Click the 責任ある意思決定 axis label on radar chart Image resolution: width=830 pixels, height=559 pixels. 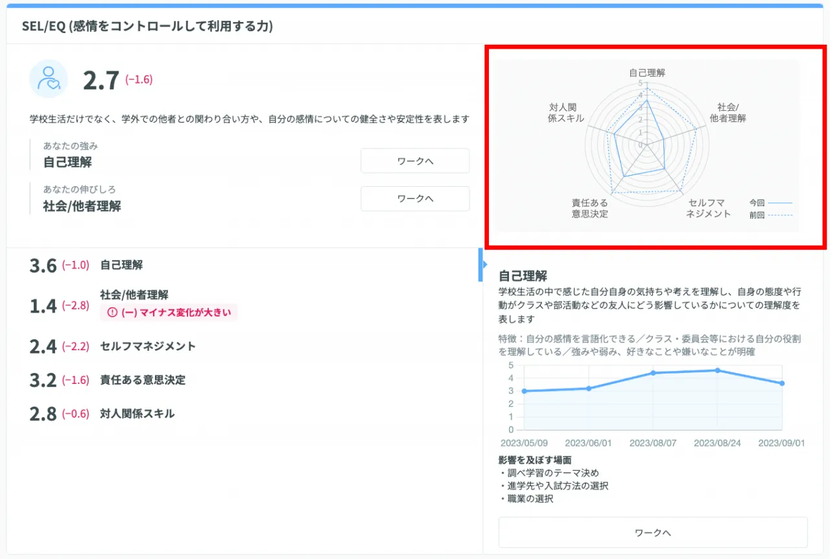(590, 208)
